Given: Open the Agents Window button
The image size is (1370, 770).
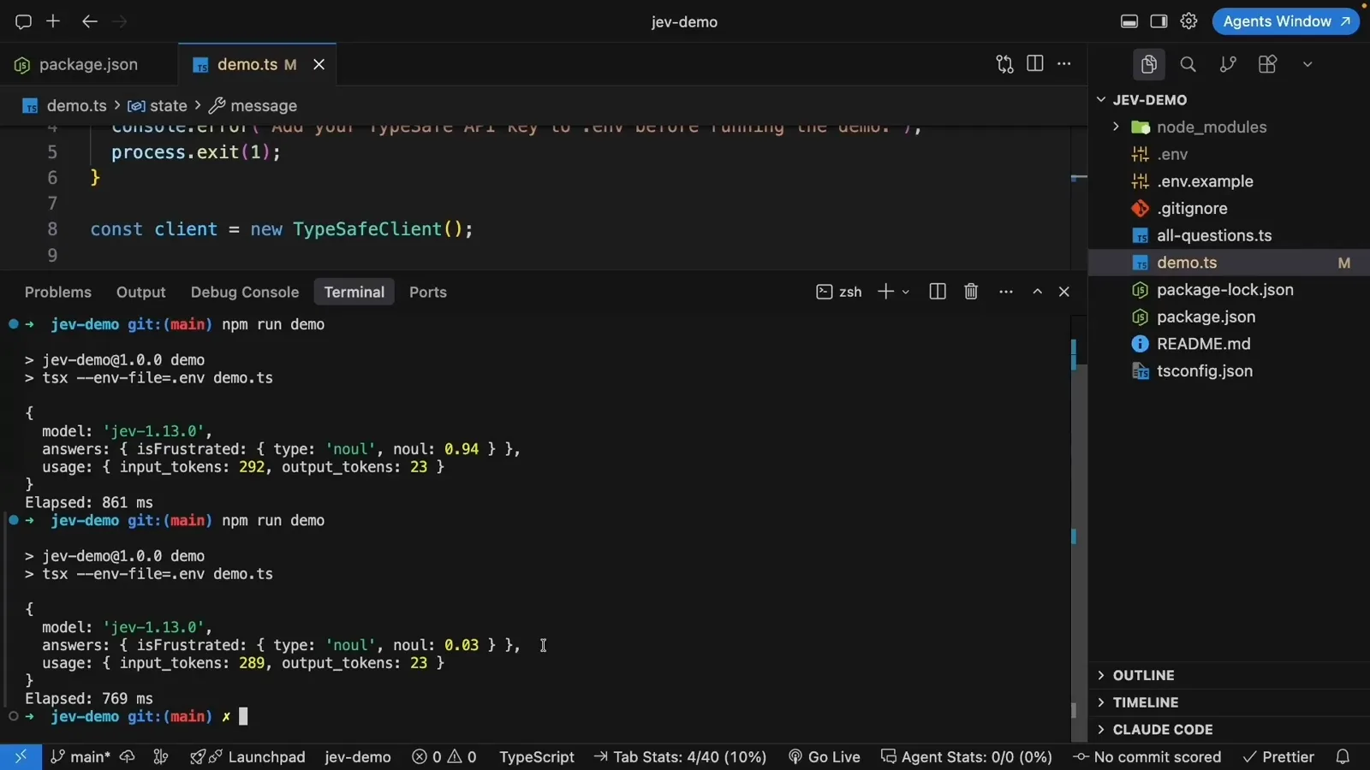Looking at the screenshot, I should (1285, 21).
